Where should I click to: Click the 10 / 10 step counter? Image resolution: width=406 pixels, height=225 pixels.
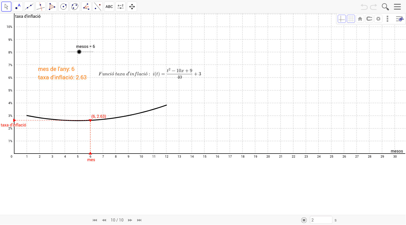click(x=117, y=220)
